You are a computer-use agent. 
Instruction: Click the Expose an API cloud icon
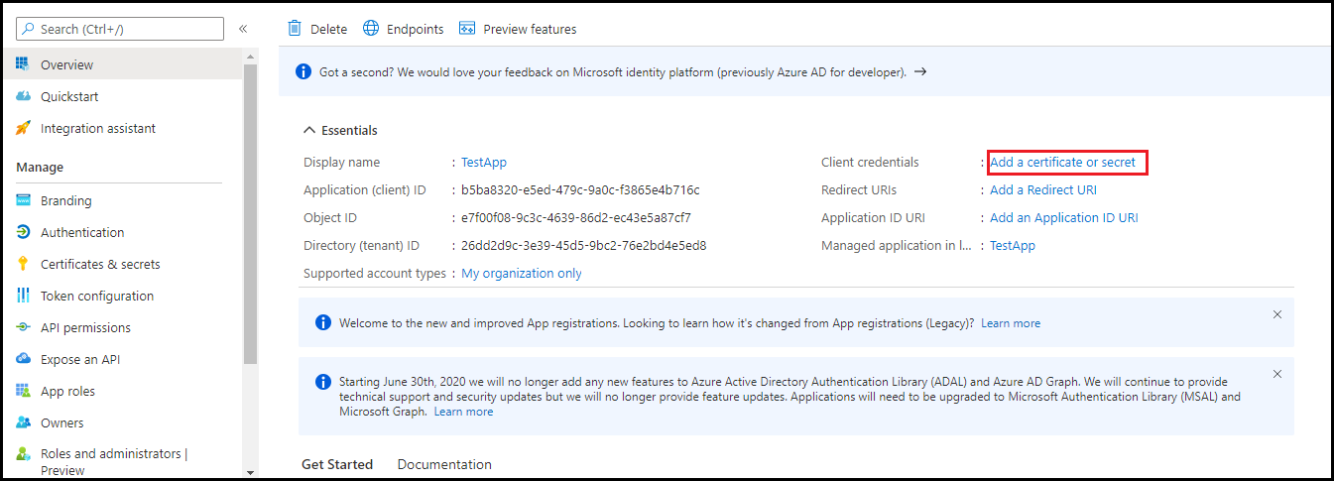(x=23, y=359)
